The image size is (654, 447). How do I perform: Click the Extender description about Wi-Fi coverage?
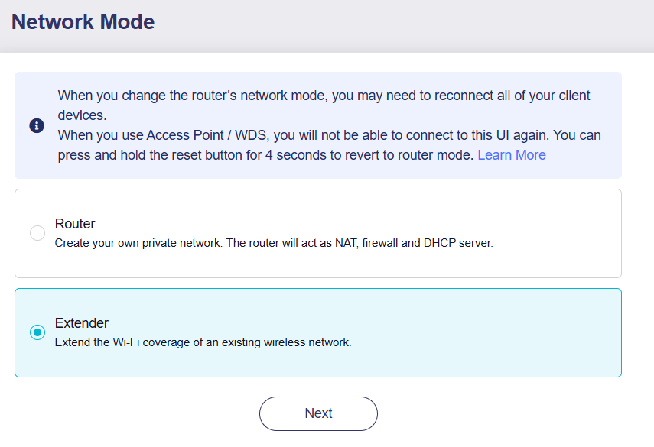[x=203, y=342]
